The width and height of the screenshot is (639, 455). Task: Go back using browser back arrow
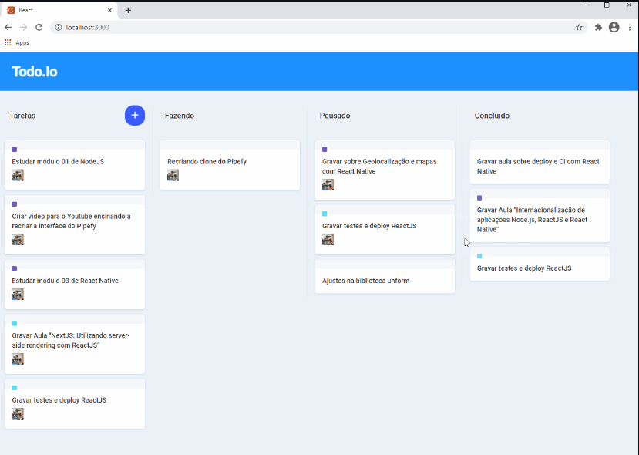[8, 27]
